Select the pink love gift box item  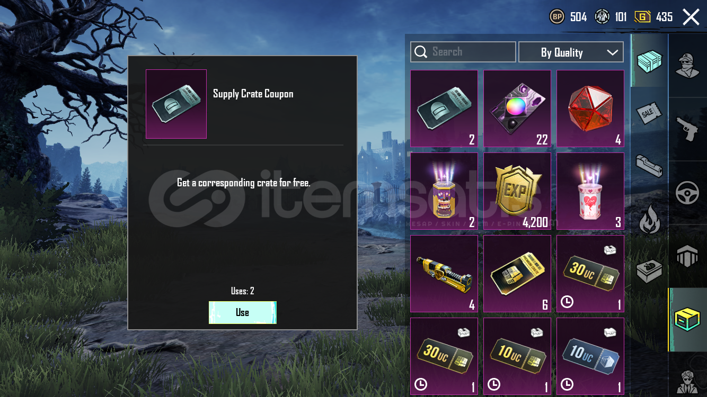point(590,191)
